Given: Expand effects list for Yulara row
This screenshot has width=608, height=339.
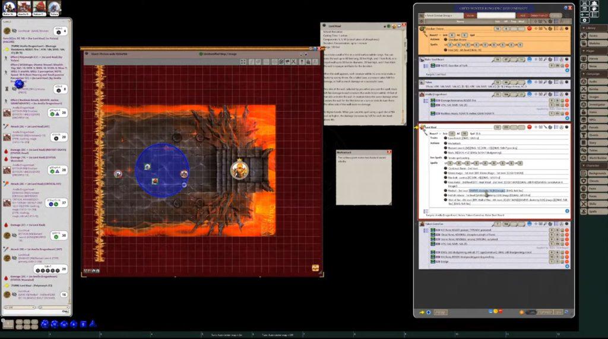Looking at the screenshot, I should 556,83.
